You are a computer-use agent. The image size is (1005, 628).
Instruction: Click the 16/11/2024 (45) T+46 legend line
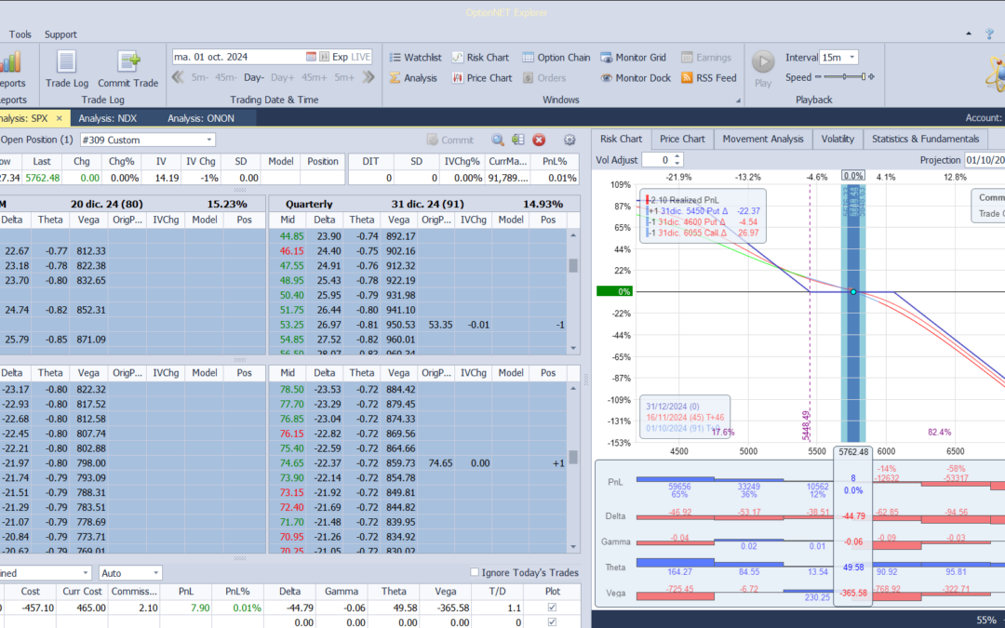pos(685,417)
